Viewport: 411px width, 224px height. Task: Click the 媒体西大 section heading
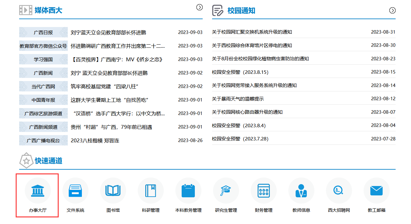(x=48, y=10)
